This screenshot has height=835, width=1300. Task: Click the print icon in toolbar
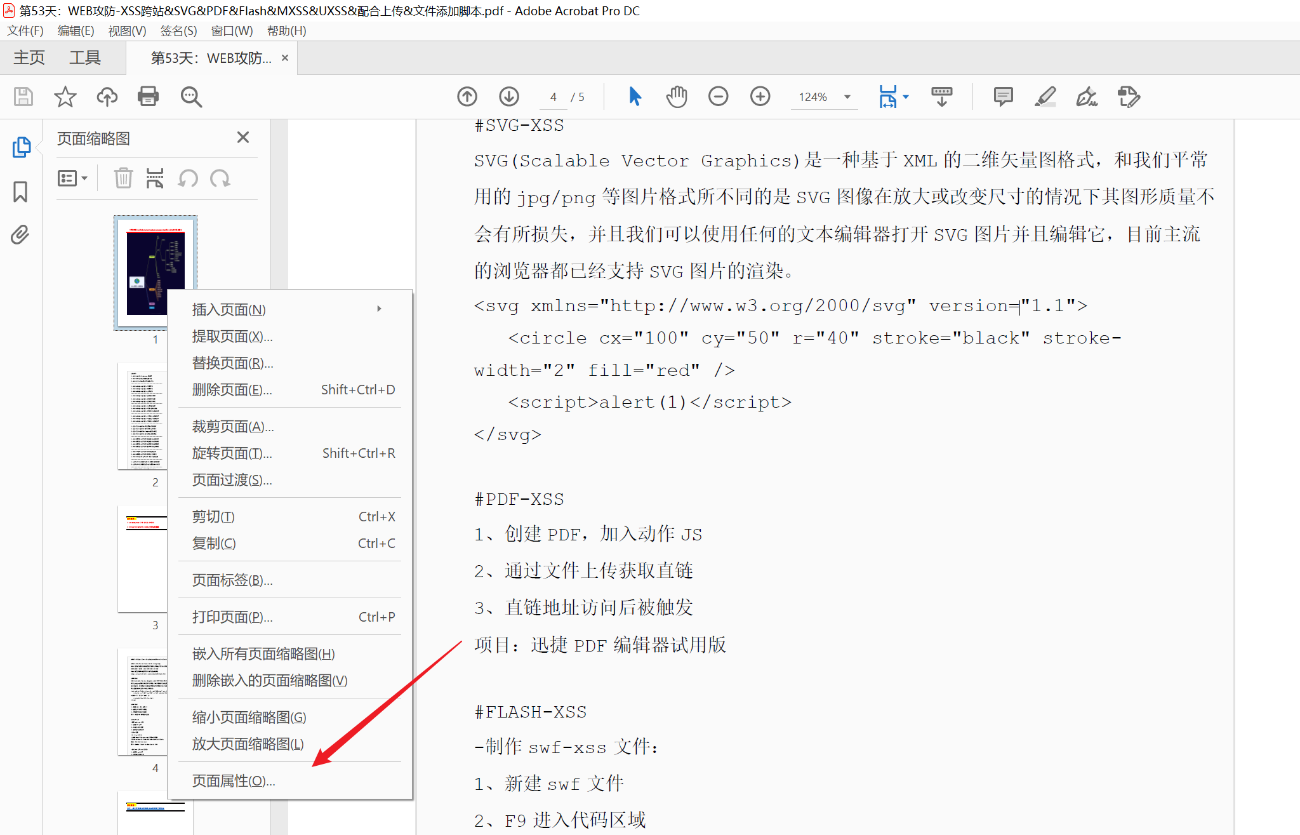pos(148,97)
